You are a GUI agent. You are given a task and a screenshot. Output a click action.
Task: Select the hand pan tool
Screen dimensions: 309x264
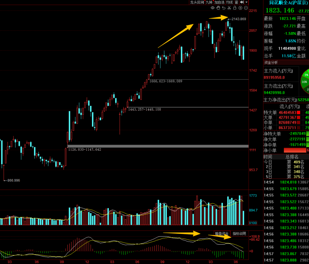pos(218,8)
